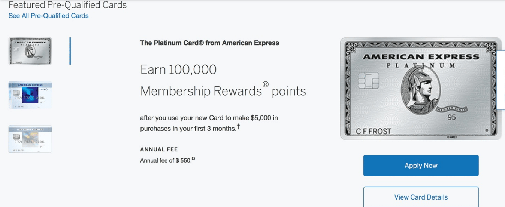Click the 'C F FROST' name on large card
The width and height of the screenshot is (505, 207).
pyautogui.click(x=374, y=132)
